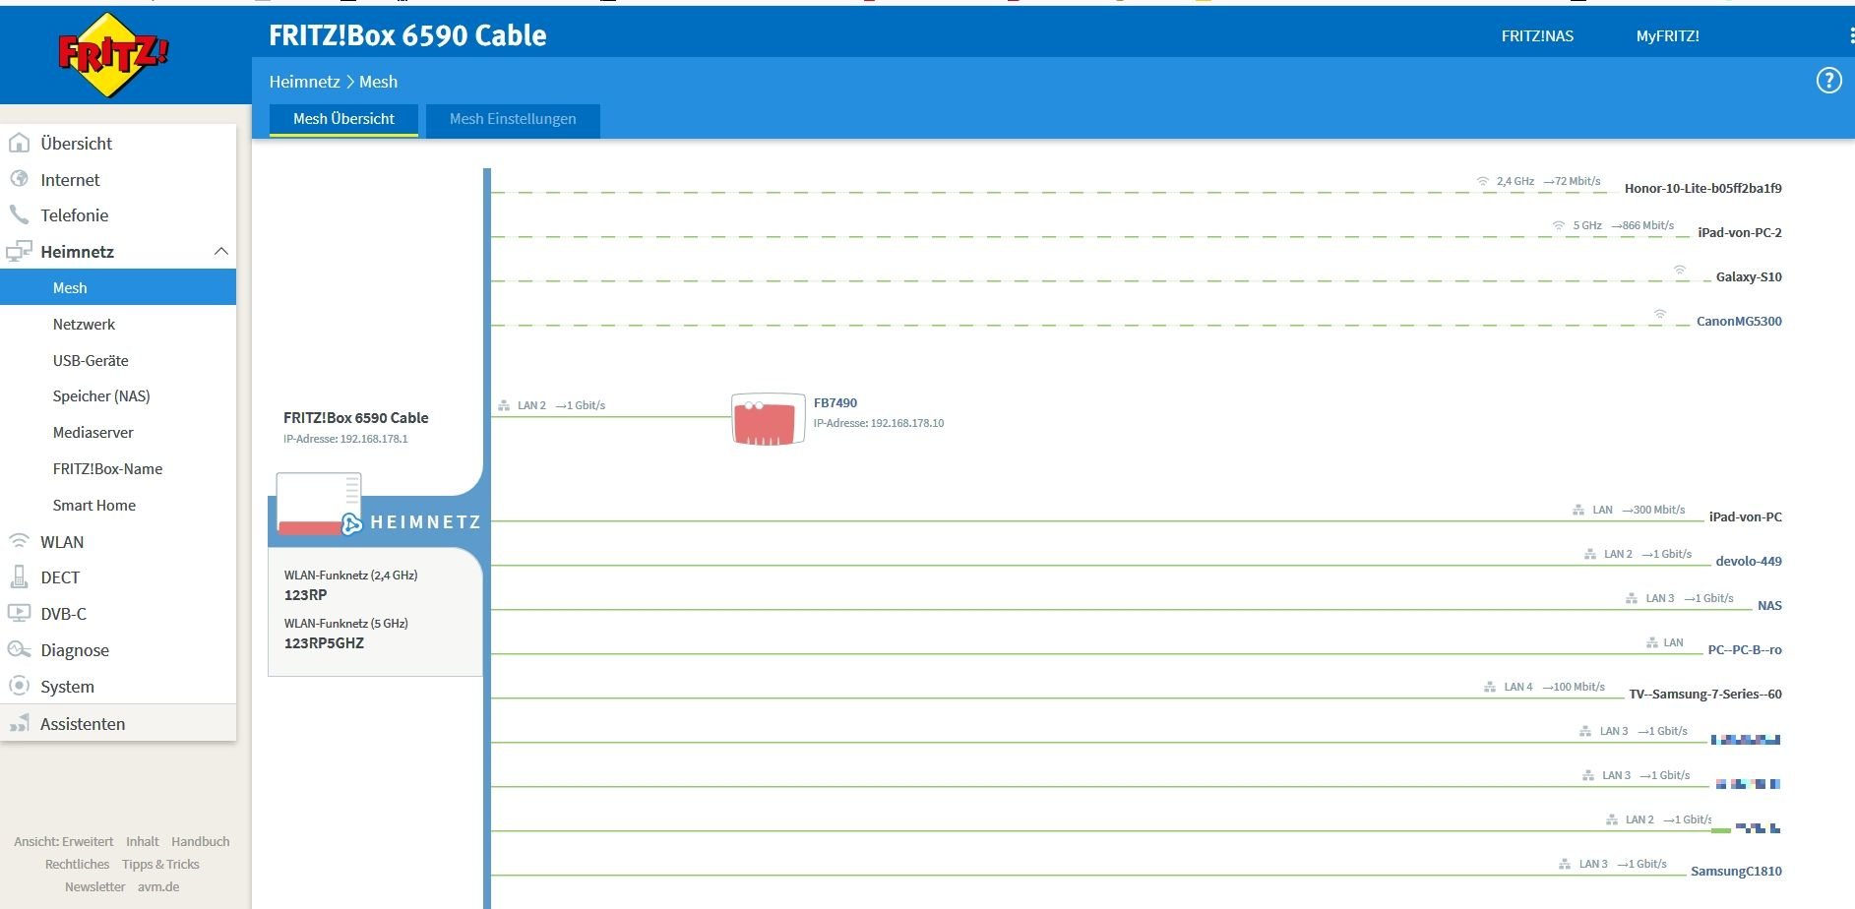The width and height of the screenshot is (1855, 909).
Task: Click LAN icon on FB7490 connection
Action: coord(504,405)
